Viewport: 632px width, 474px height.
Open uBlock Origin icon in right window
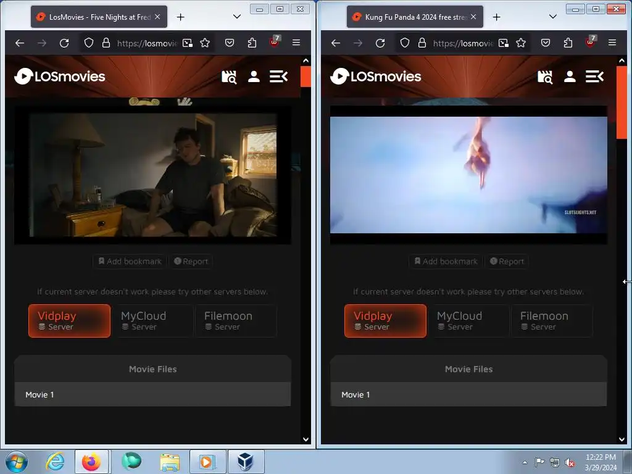tap(591, 42)
